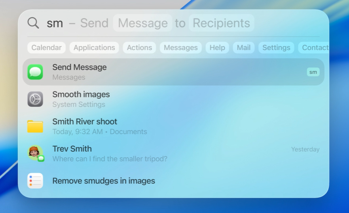The width and height of the screenshot is (349, 213).
Task: Choose the Help filter chip
Action: point(217,47)
